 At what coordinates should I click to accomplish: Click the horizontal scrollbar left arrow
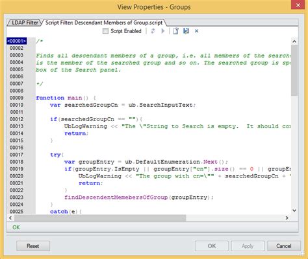pyautogui.click(x=10, y=218)
